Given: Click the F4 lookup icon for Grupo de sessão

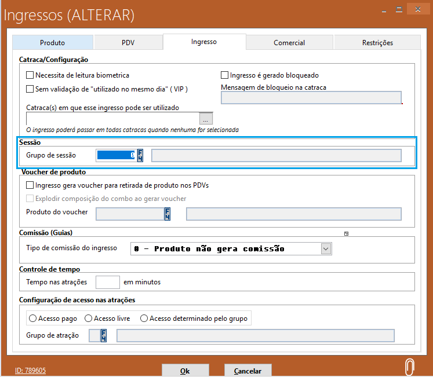Looking at the screenshot, I should coord(140,155).
